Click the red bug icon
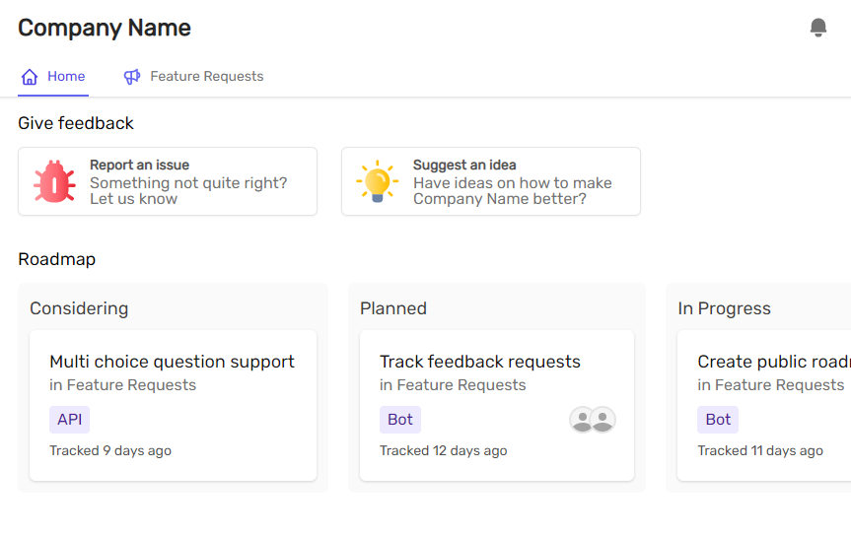 pos(54,181)
